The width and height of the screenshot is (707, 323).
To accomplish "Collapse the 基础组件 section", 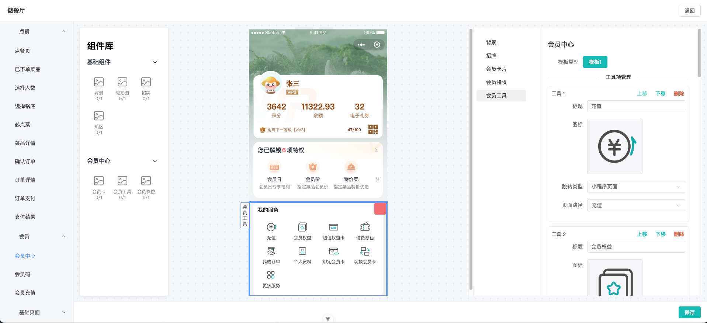I will 155,62.
